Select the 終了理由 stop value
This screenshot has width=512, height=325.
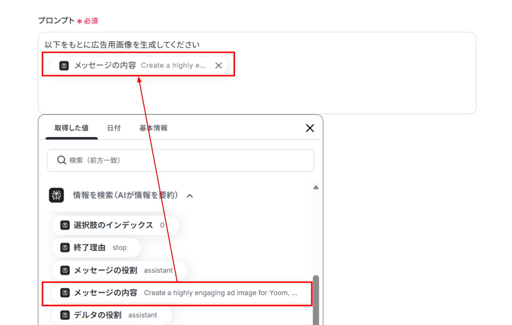(x=96, y=248)
